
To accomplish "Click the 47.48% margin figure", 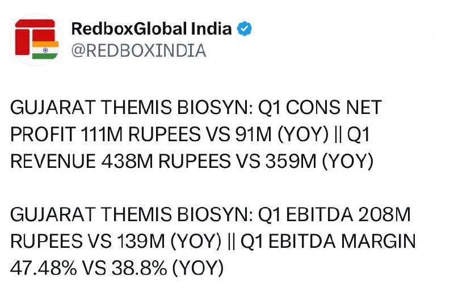I will pyautogui.click(x=44, y=268).
